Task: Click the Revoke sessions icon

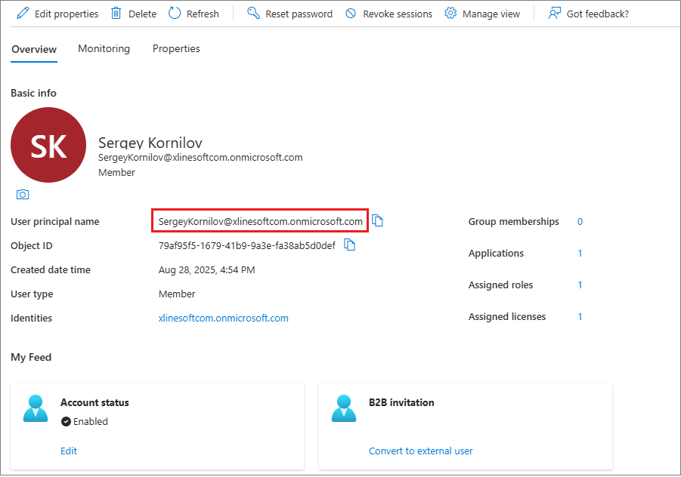Action: [x=349, y=13]
